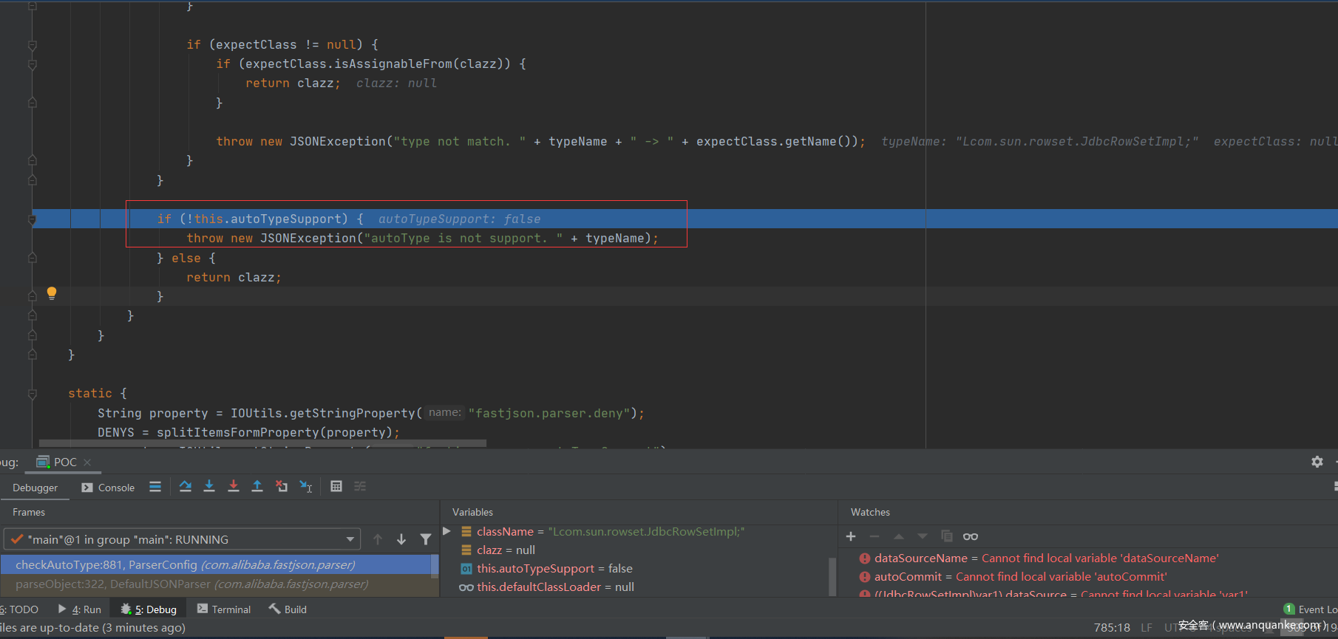
Task: Add a new watch with plus icon
Action: [x=851, y=536]
